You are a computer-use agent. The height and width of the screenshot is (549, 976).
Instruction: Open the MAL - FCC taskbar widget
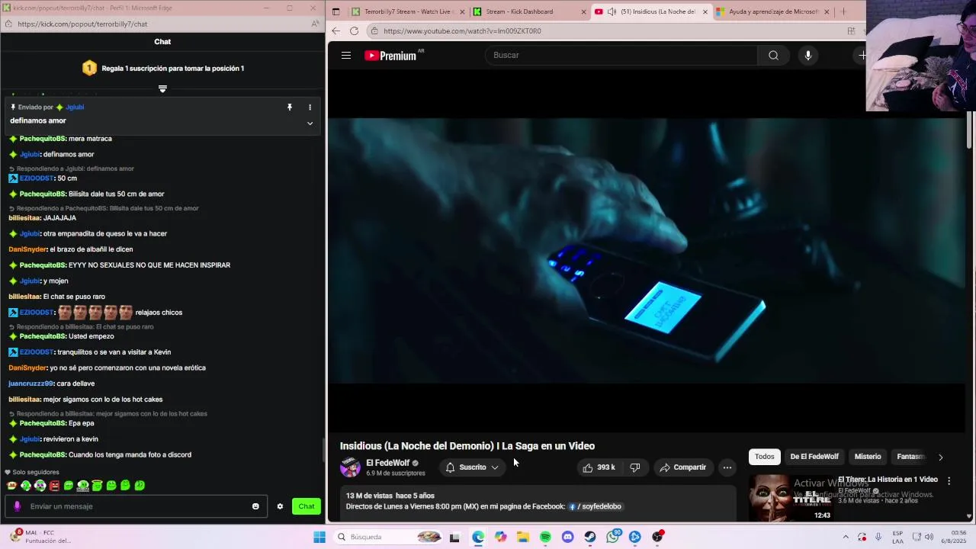coord(40,537)
